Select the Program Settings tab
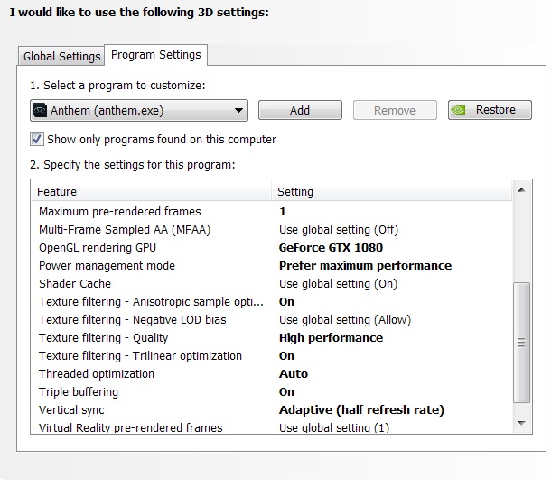The width and height of the screenshot is (551, 486). click(155, 55)
